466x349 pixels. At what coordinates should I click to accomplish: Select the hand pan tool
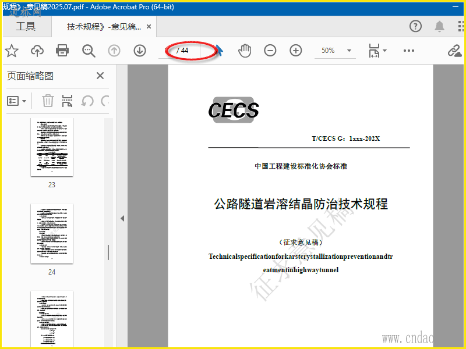(245, 51)
